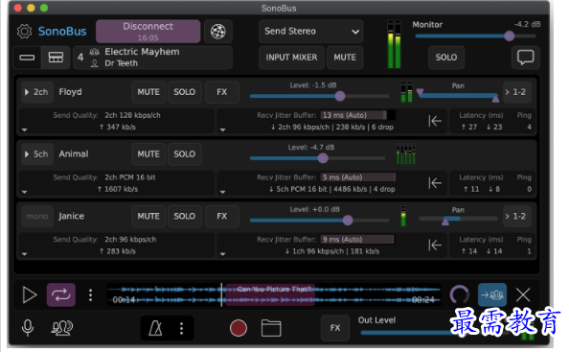Start recording with red record button
The height and width of the screenshot is (352, 569).
pos(239,328)
